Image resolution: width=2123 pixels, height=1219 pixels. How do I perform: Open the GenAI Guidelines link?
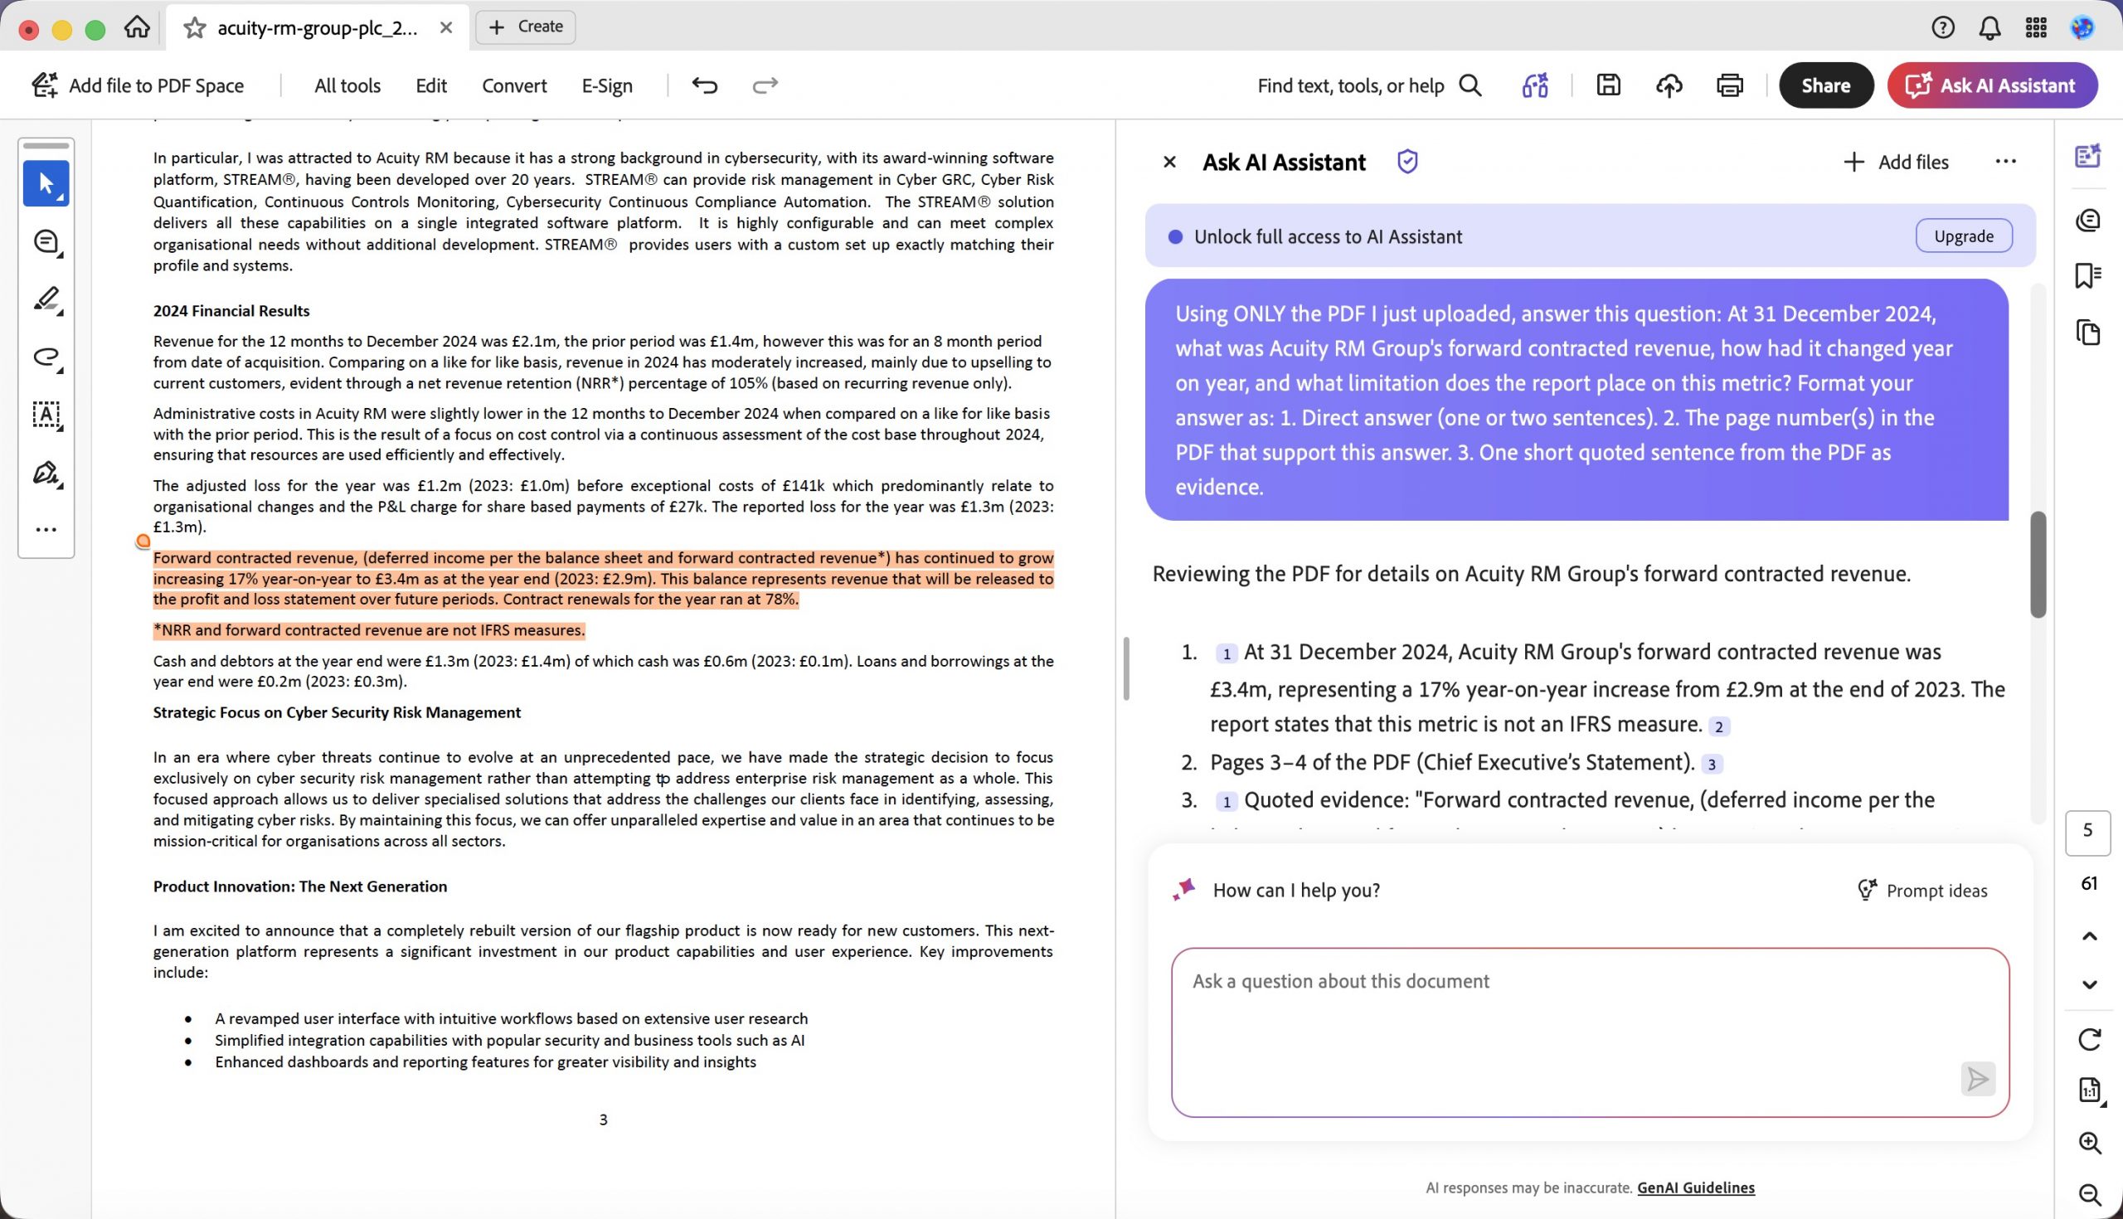tap(1695, 1187)
